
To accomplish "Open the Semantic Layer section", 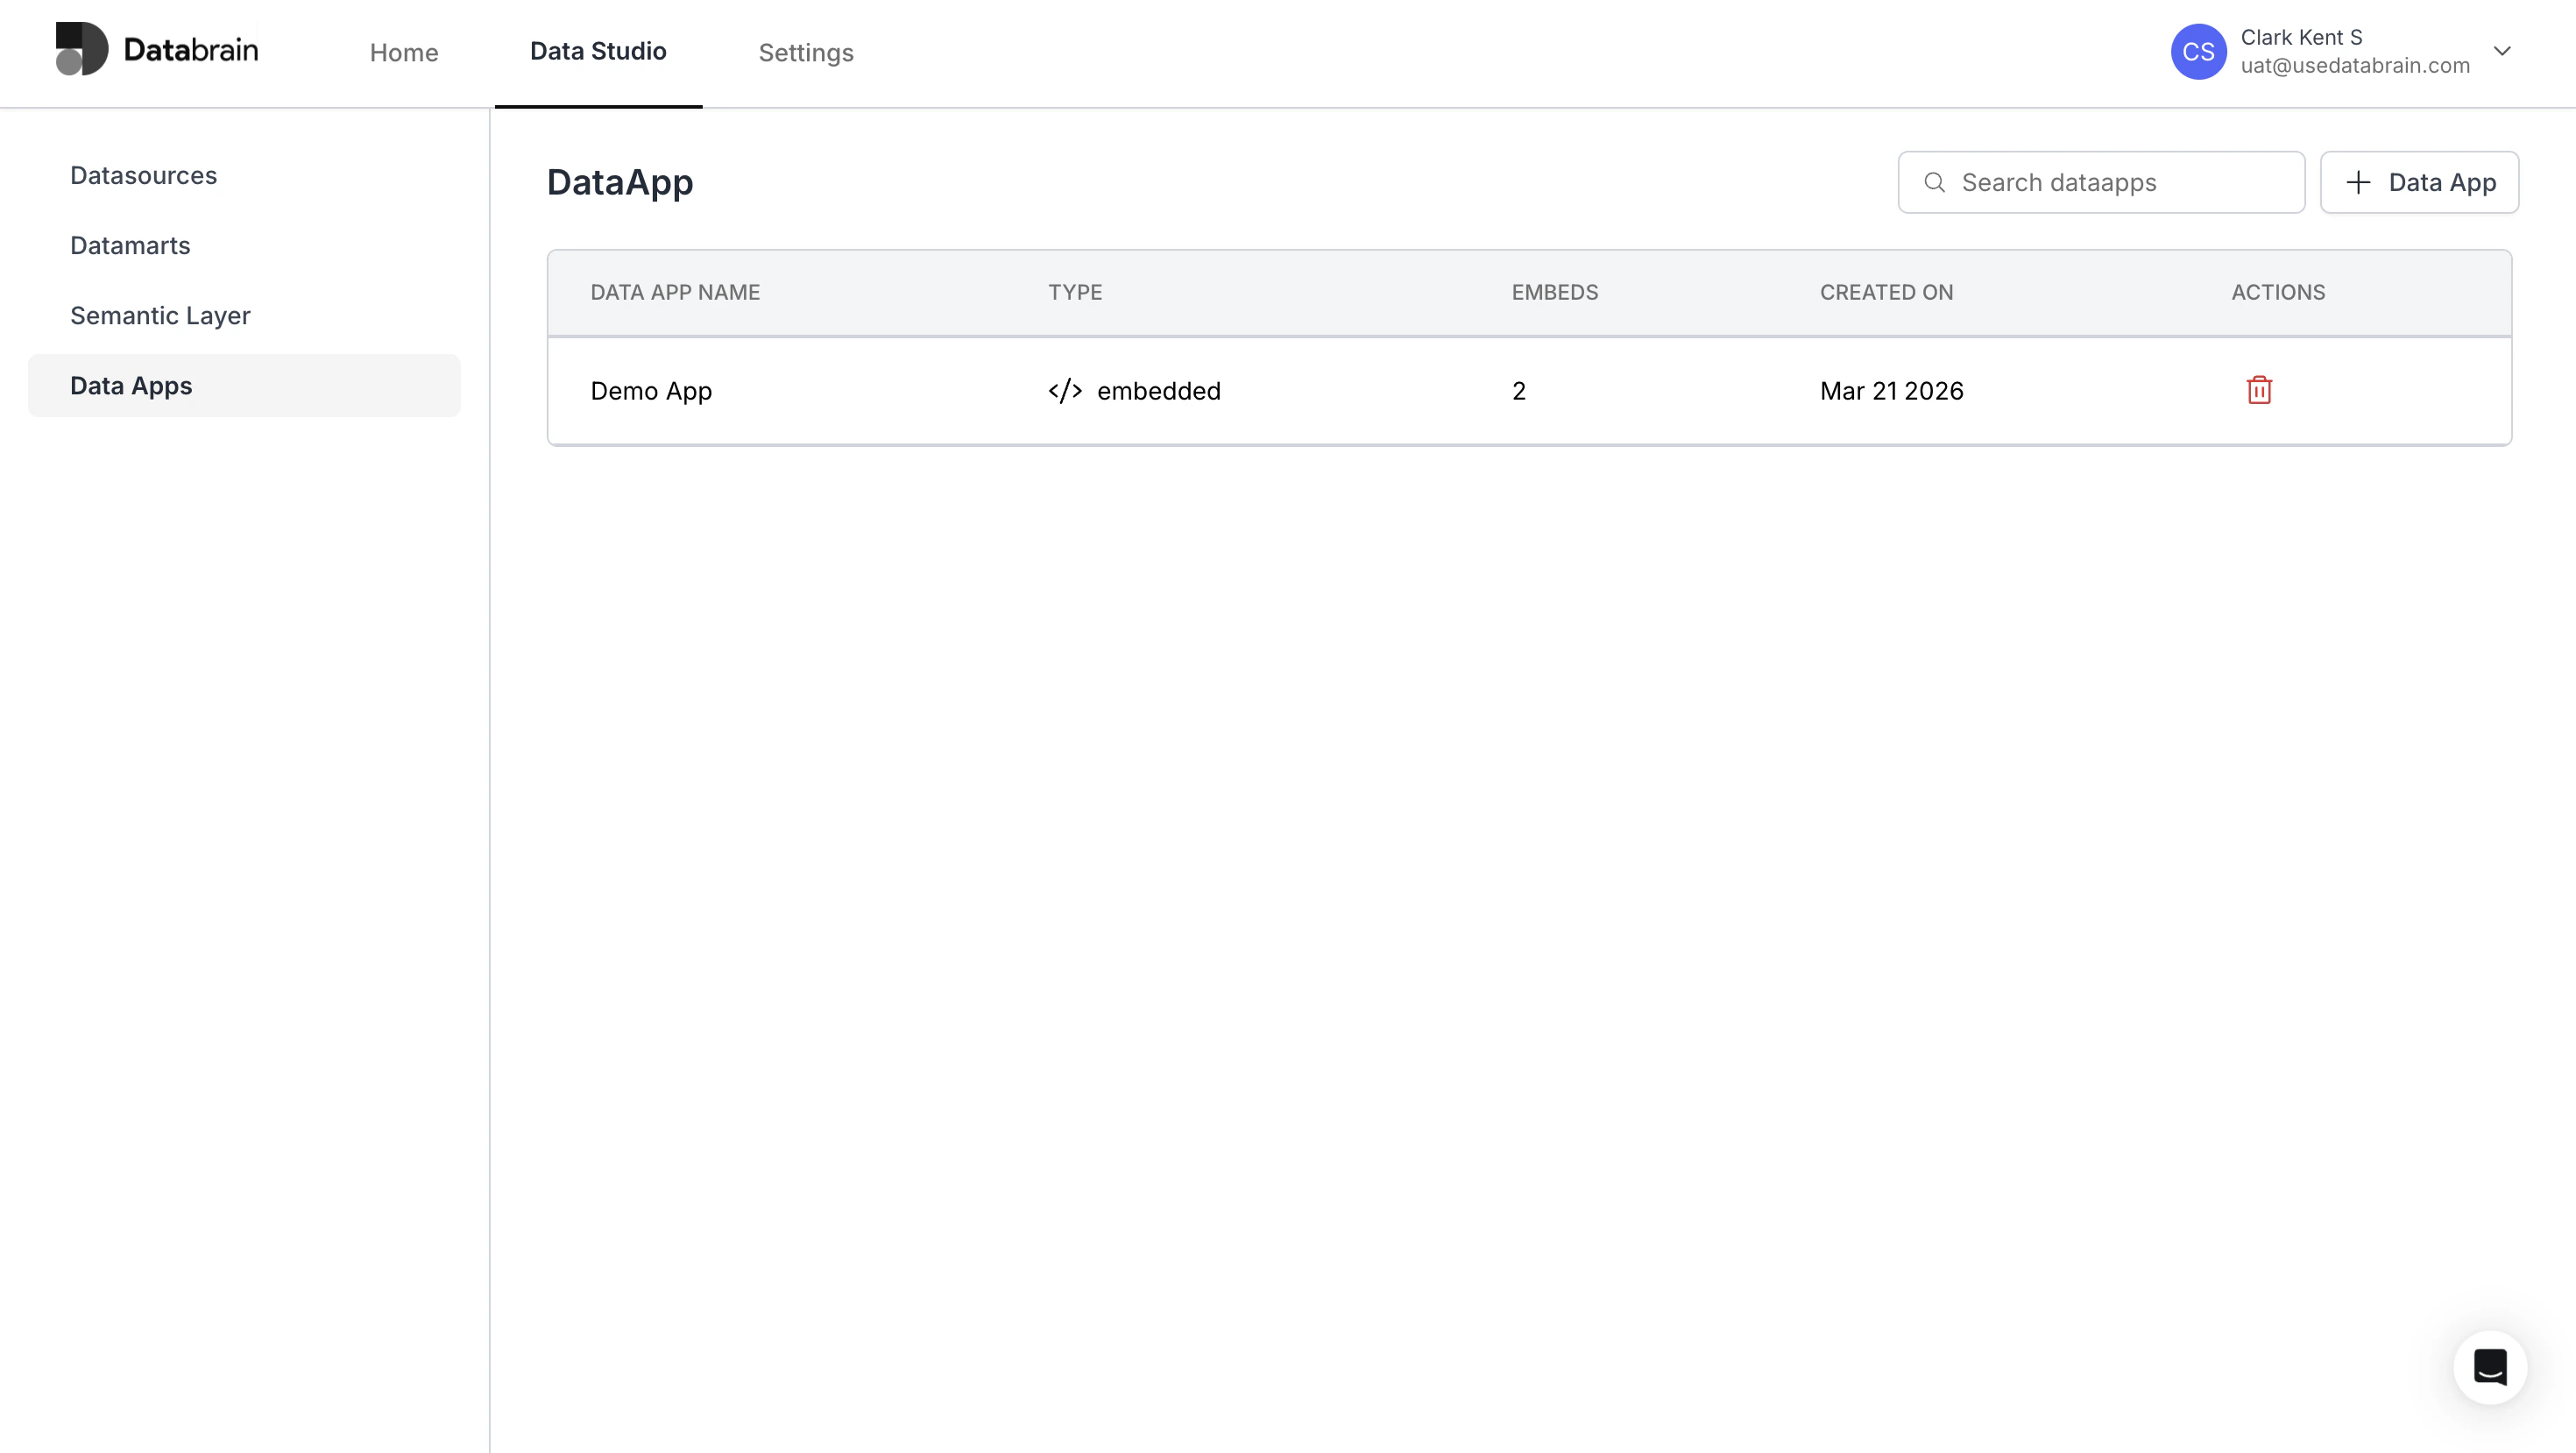I will pos(160,315).
